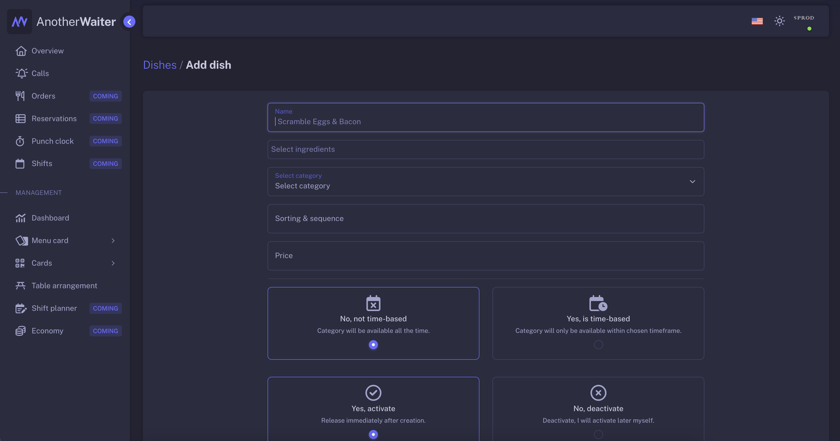
Task: Go to Overview in the sidebar
Action: coord(48,51)
